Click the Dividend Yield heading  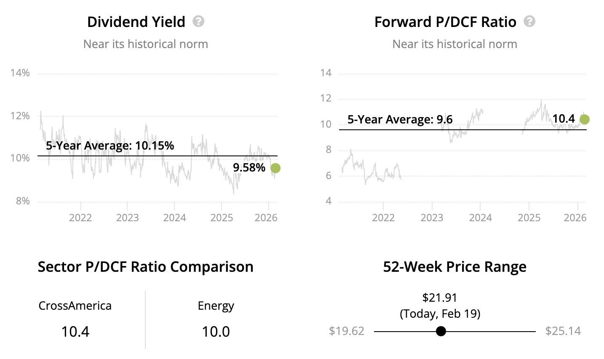pos(136,22)
